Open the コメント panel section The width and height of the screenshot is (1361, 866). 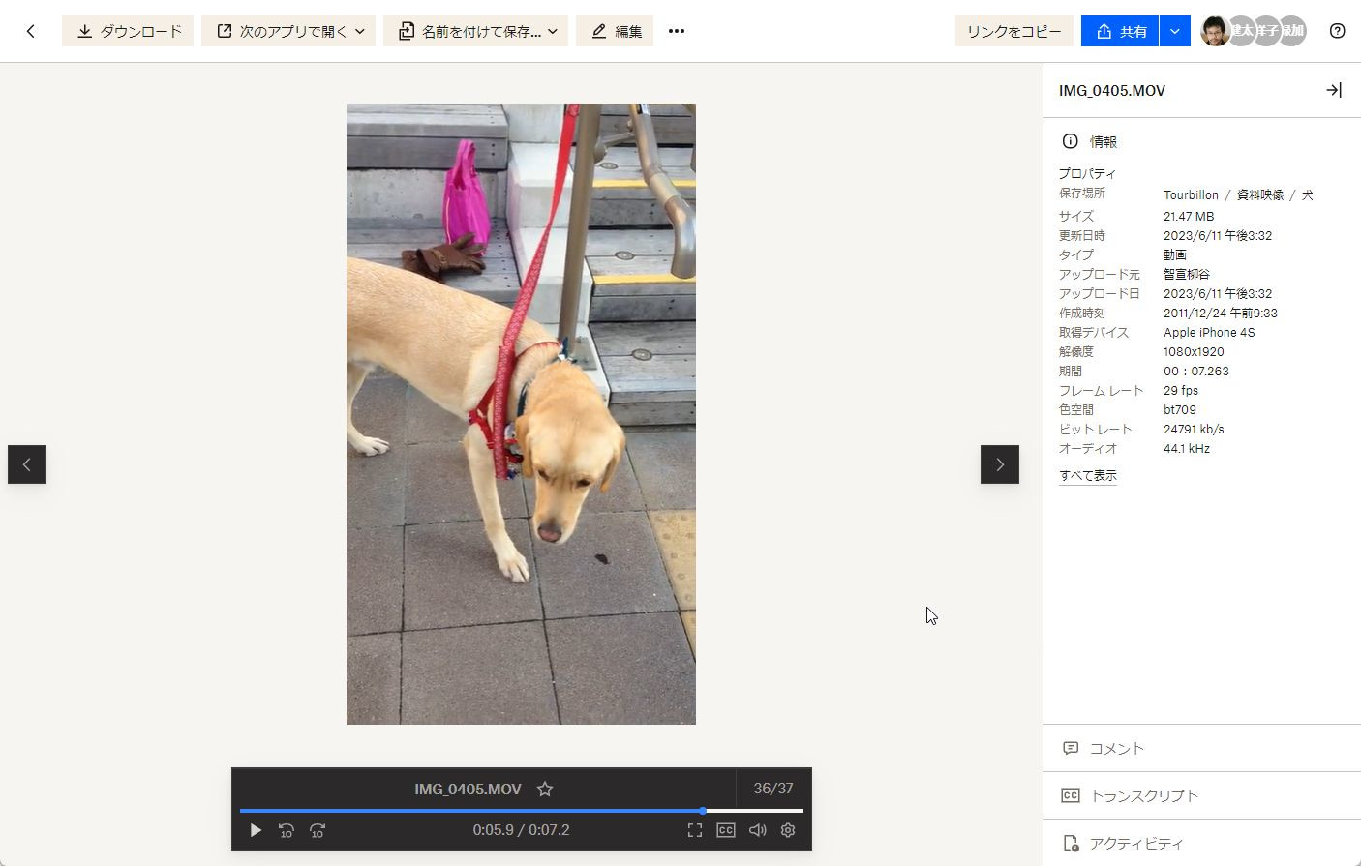[x=1116, y=748]
